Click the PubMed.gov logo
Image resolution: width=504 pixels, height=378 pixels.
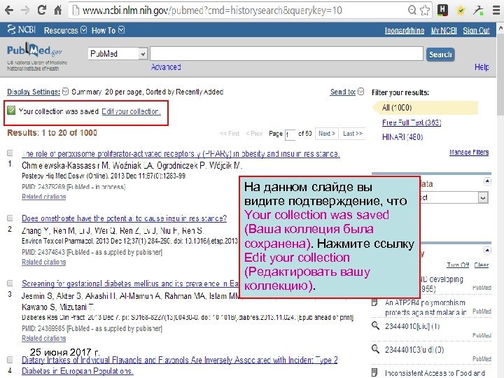34,50
